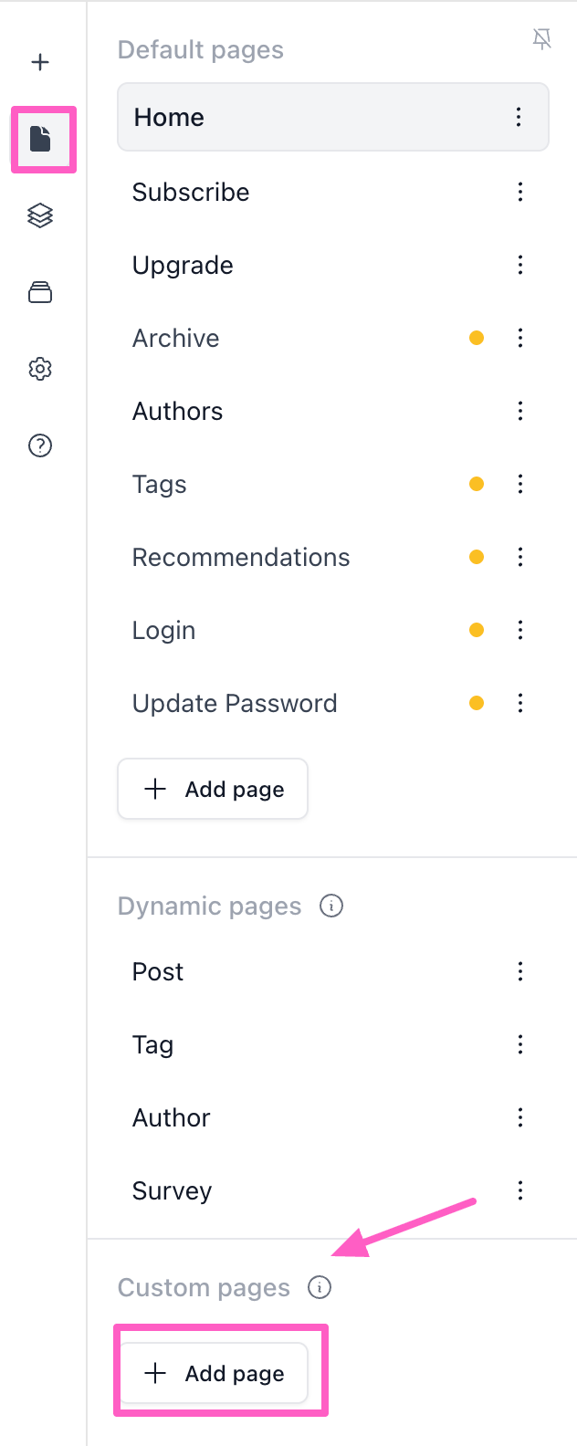Select the Post dynamic page
Image resolution: width=577 pixels, height=1446 pixels.
(x=158, y=971)
